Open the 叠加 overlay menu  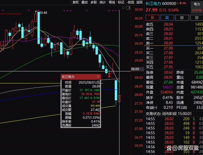(x=85, y=2)
